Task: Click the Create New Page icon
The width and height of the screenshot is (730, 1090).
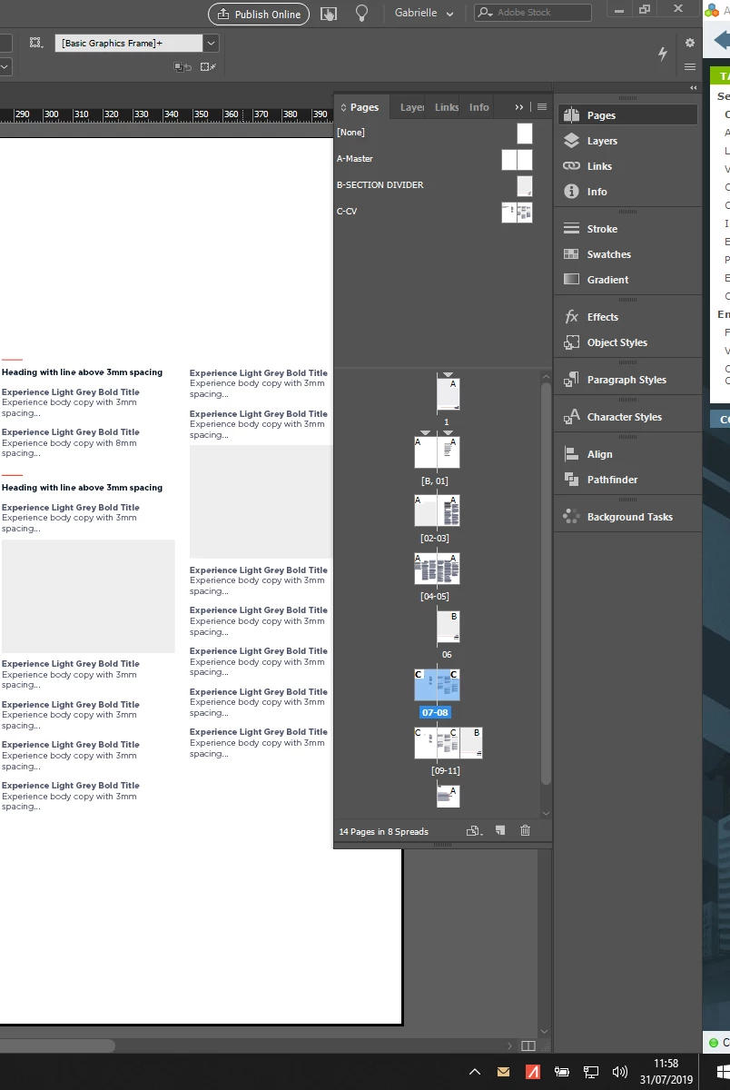Action: [x=500, y=830]
